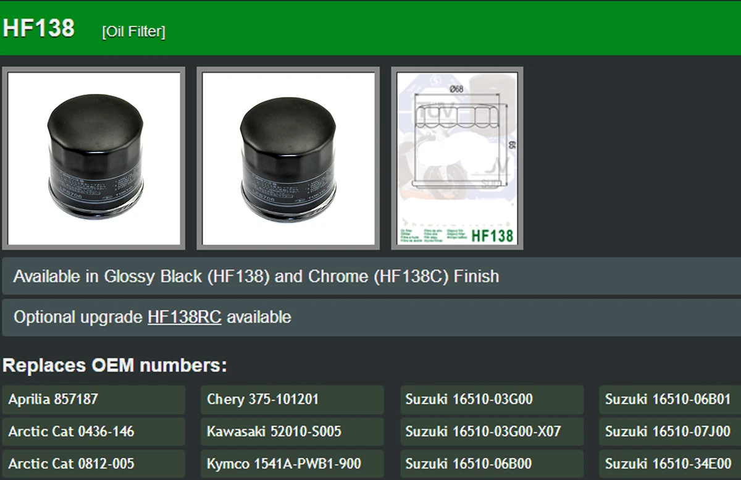The width and height of the screenshot is (741, 480).
Task: Open the first HF138 oil filter photo
Action: coord(94,158)
